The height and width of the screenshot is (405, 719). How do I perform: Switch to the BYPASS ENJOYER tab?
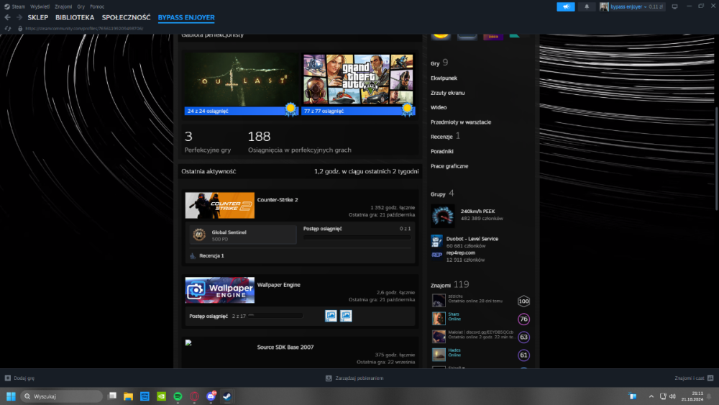click(x=186, y=17)
